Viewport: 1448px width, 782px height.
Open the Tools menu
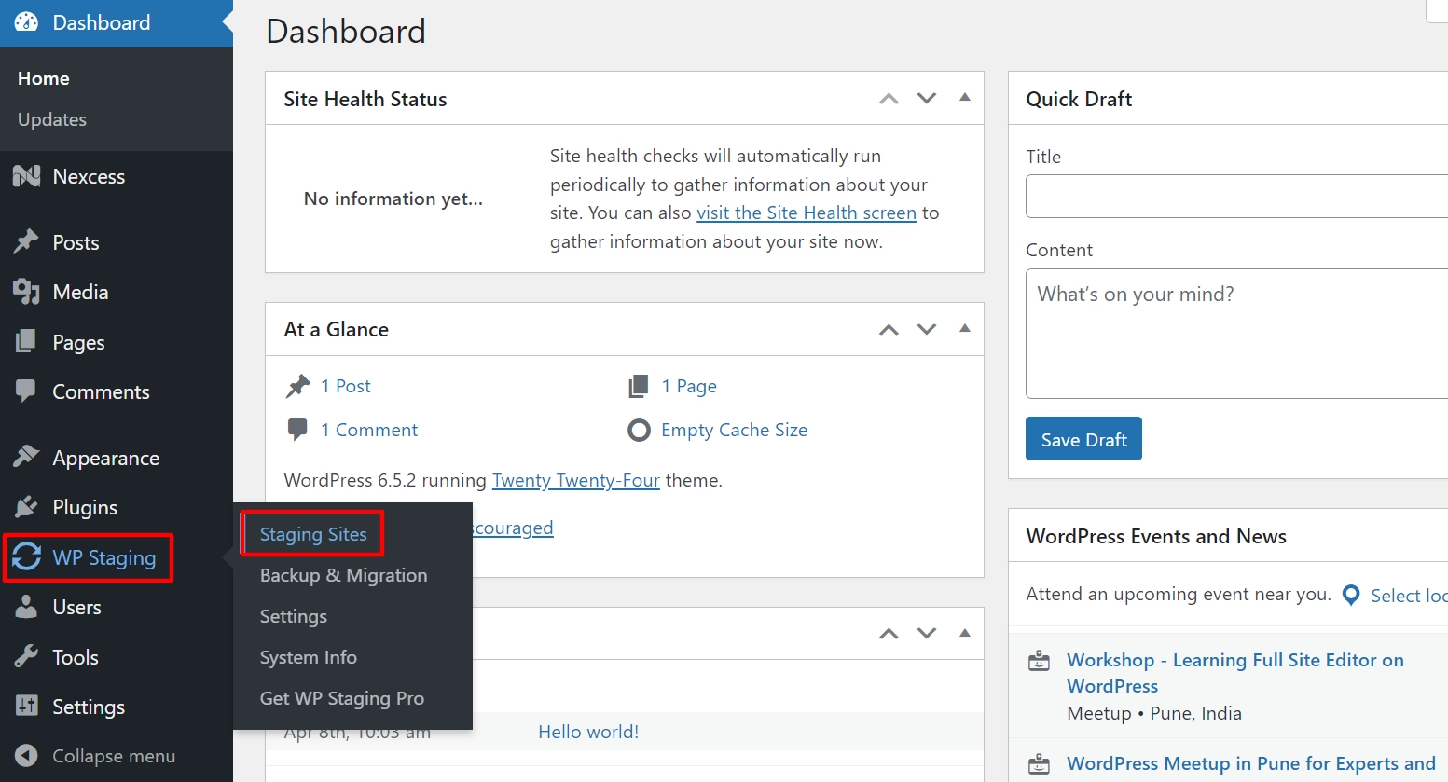pyautogui.click(x=75, y=657)
